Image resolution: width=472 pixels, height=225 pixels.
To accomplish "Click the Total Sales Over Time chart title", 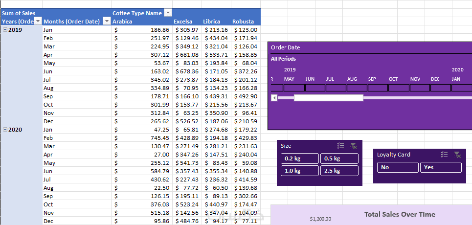I will point(400,214).
